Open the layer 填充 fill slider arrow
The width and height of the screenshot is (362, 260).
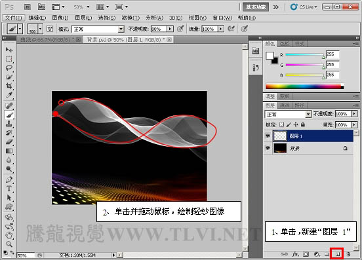click(354, 124)
